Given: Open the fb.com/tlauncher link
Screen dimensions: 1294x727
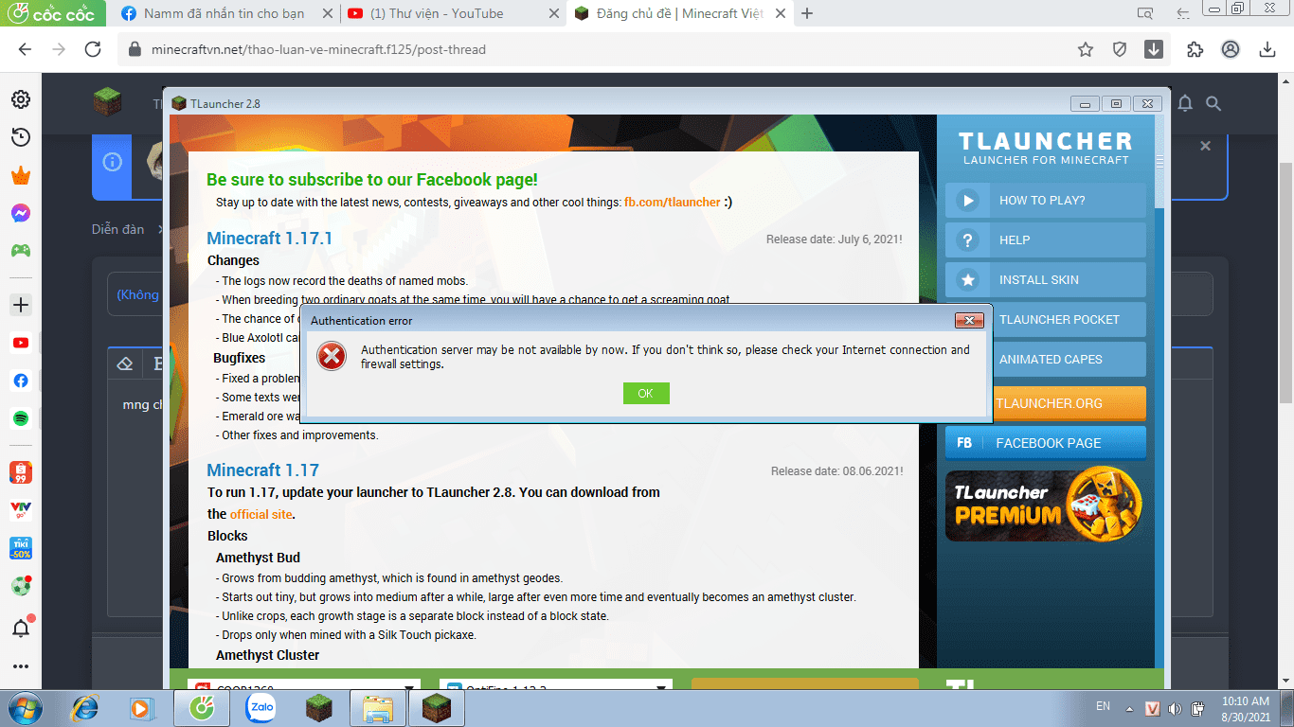Looking at the screenshot, I should (673, 202).
